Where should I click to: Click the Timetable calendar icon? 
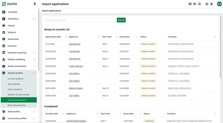pyautogui.click(x=4, y=12)
